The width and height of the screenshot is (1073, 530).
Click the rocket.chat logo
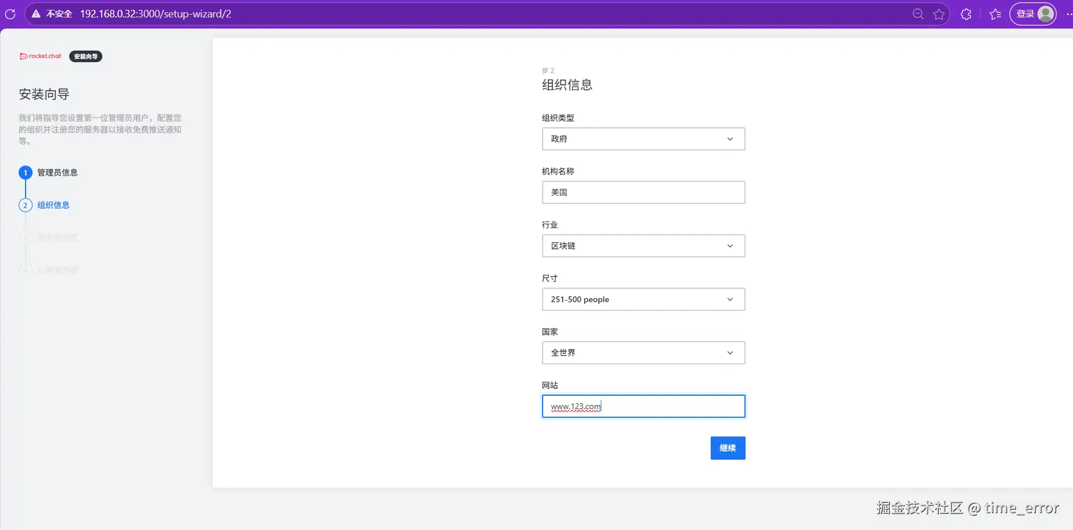coord(40,56)
